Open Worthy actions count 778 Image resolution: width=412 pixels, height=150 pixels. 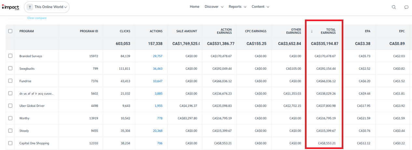pyautogui.click(x=160, y=118)
